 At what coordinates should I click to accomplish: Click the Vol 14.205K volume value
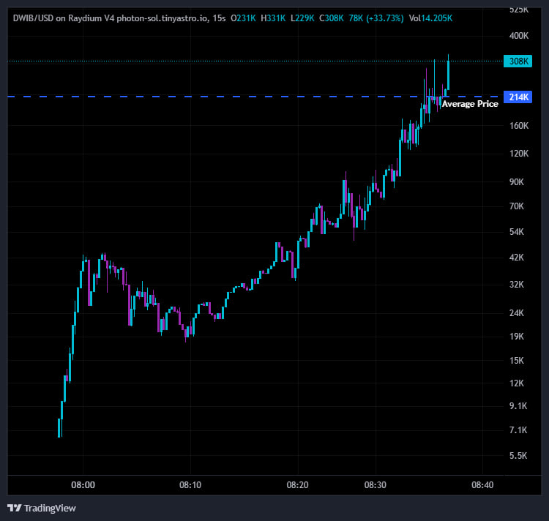[430, 18]
